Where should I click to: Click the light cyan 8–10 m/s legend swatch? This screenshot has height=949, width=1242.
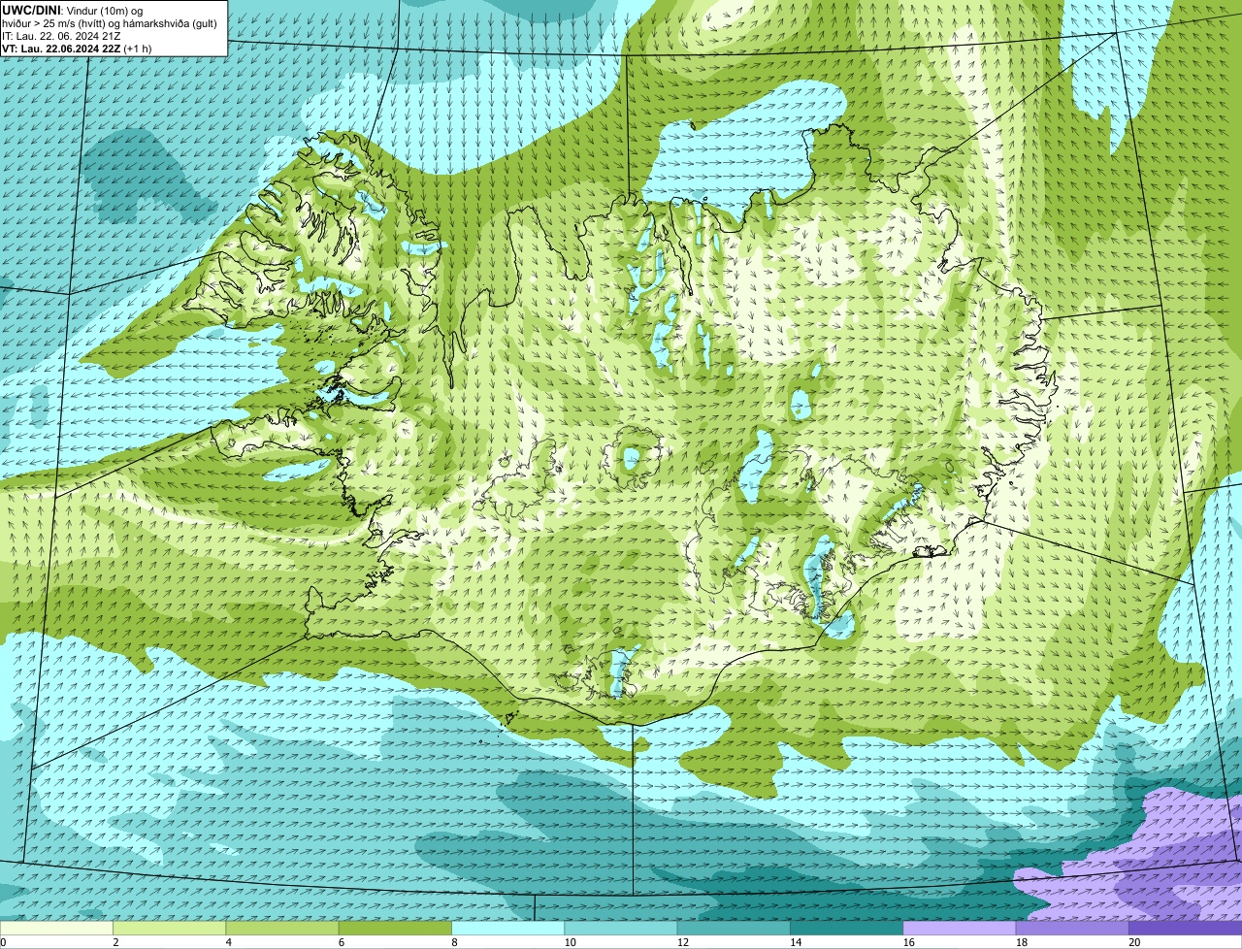[x=507, y=928]
